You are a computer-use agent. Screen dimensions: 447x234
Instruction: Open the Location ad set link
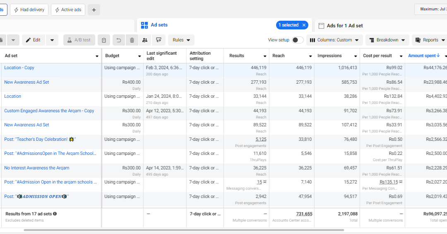coord(12,96)
